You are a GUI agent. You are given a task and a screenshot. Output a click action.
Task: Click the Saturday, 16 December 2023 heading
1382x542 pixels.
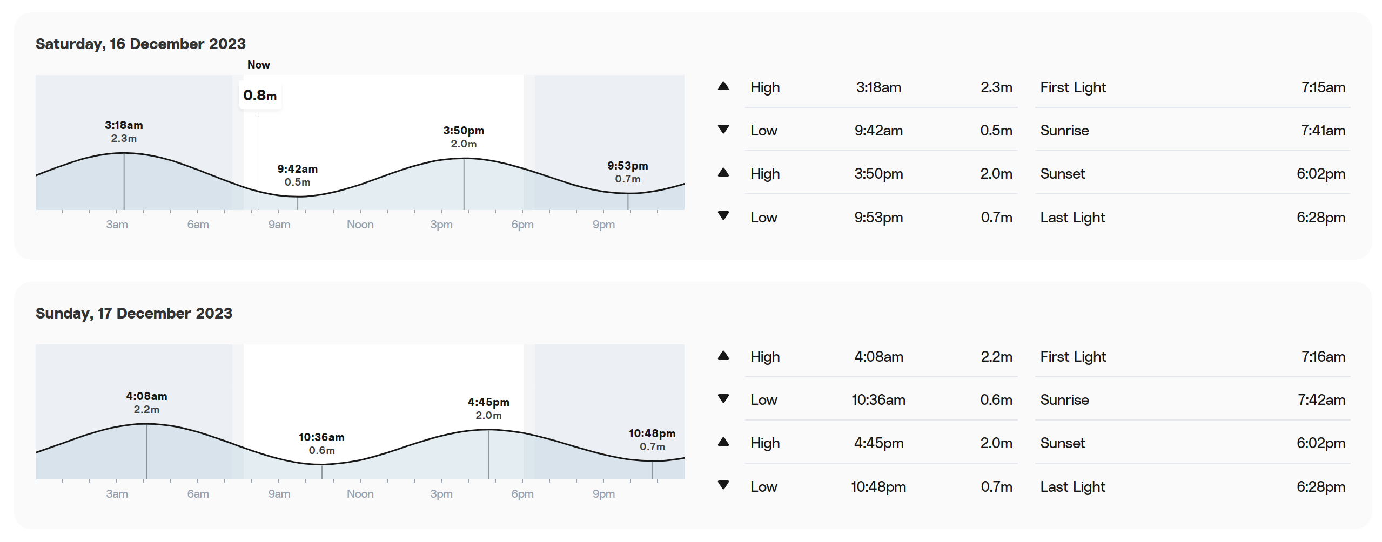tap(140, 44)
